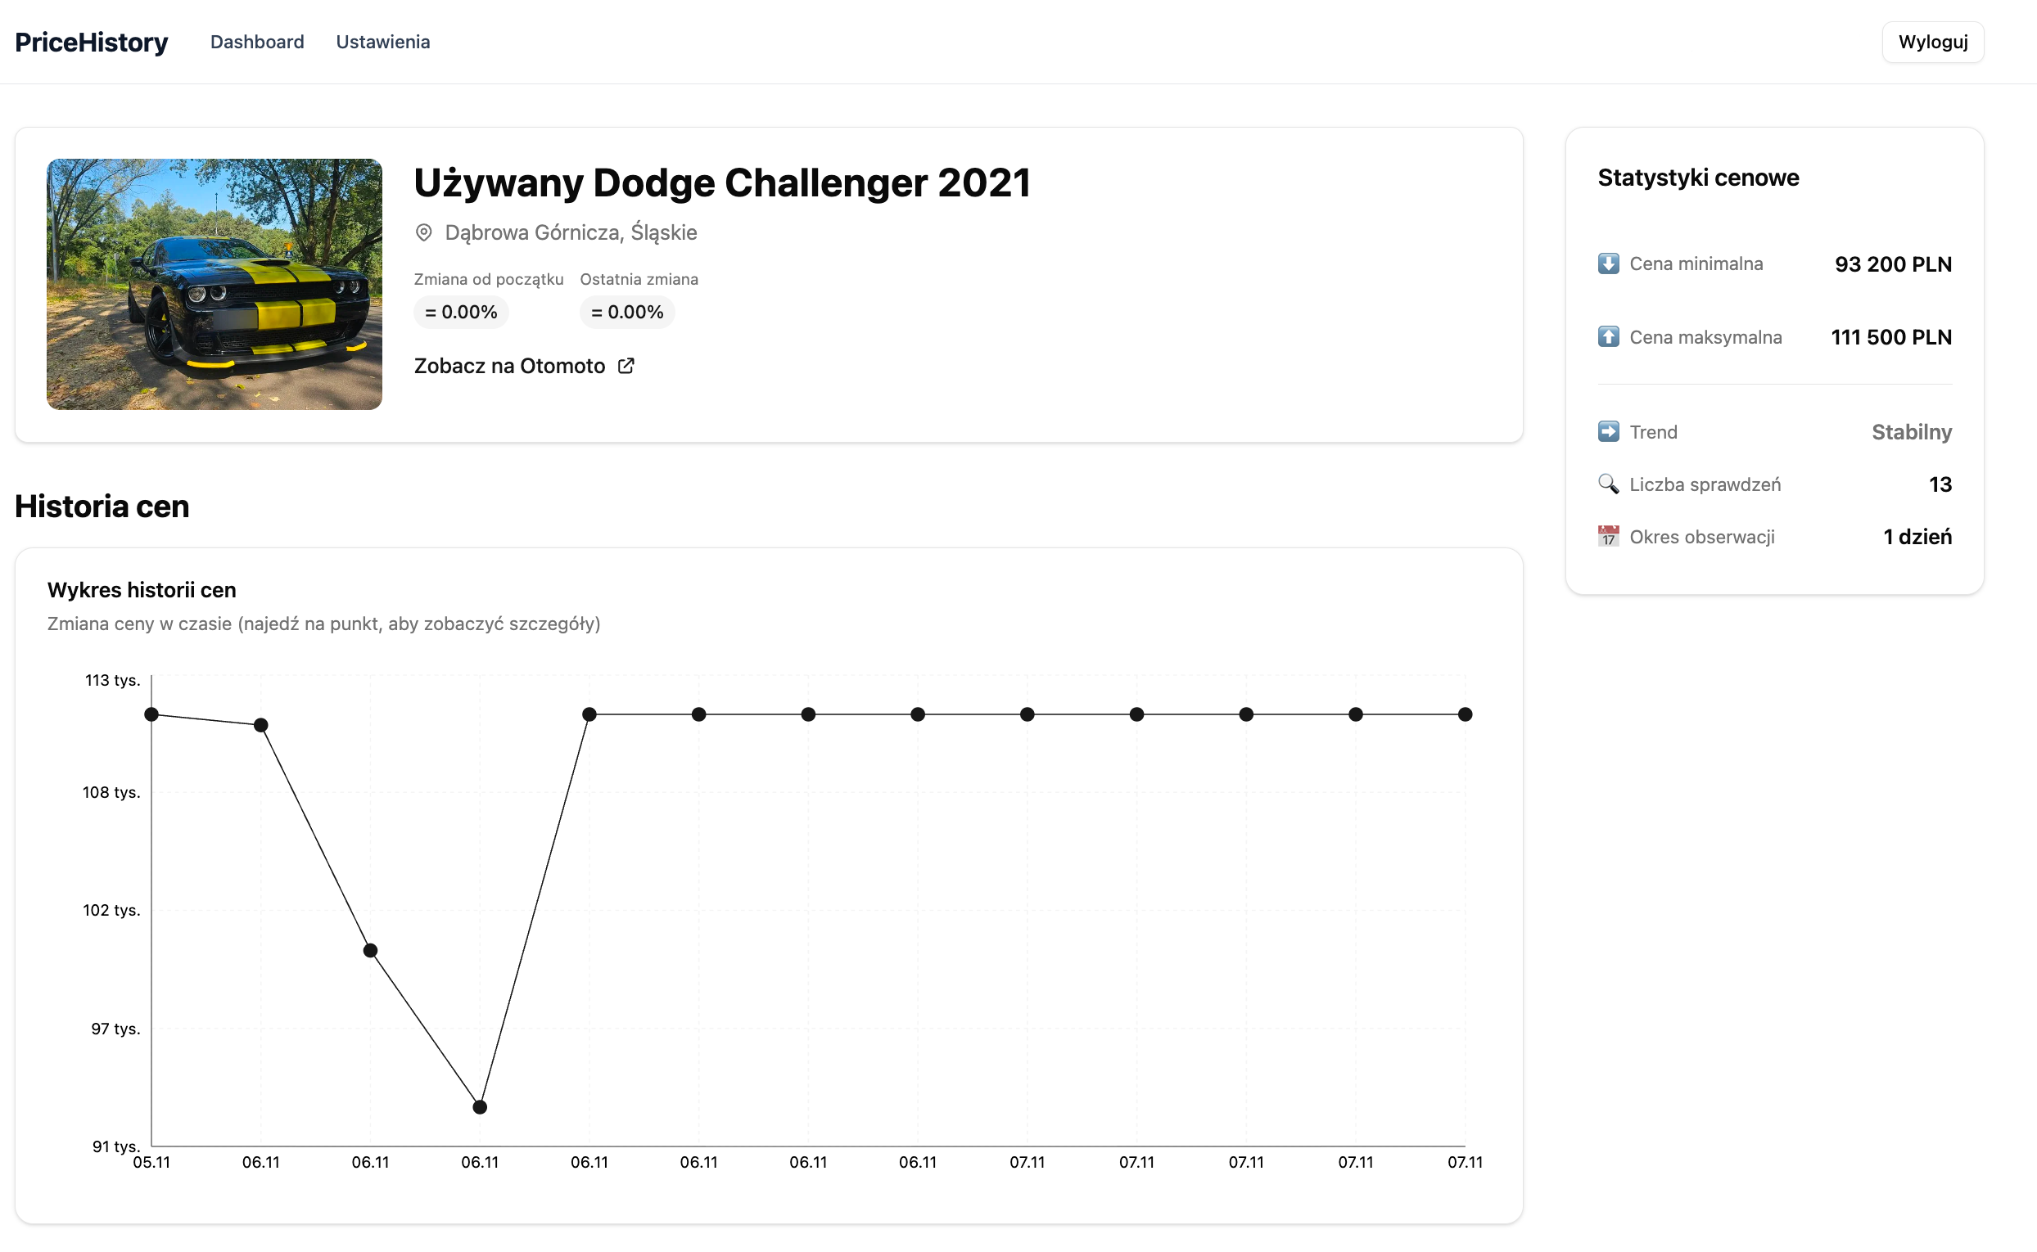The width and height of the screenshot is (2037, 1252).
Task: Click the 111 500 PLN maximum price value
Action: [x=1890, y=337]
